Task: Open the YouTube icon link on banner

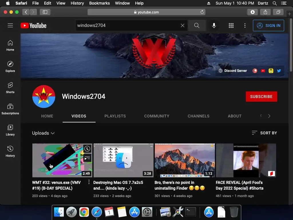Action: (x=263, y=71)
